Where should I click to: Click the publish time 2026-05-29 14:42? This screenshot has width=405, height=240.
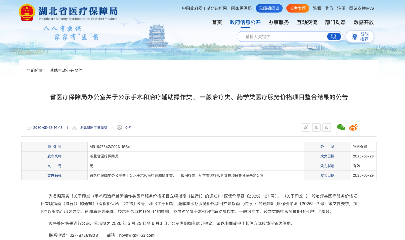pos(48,127)
